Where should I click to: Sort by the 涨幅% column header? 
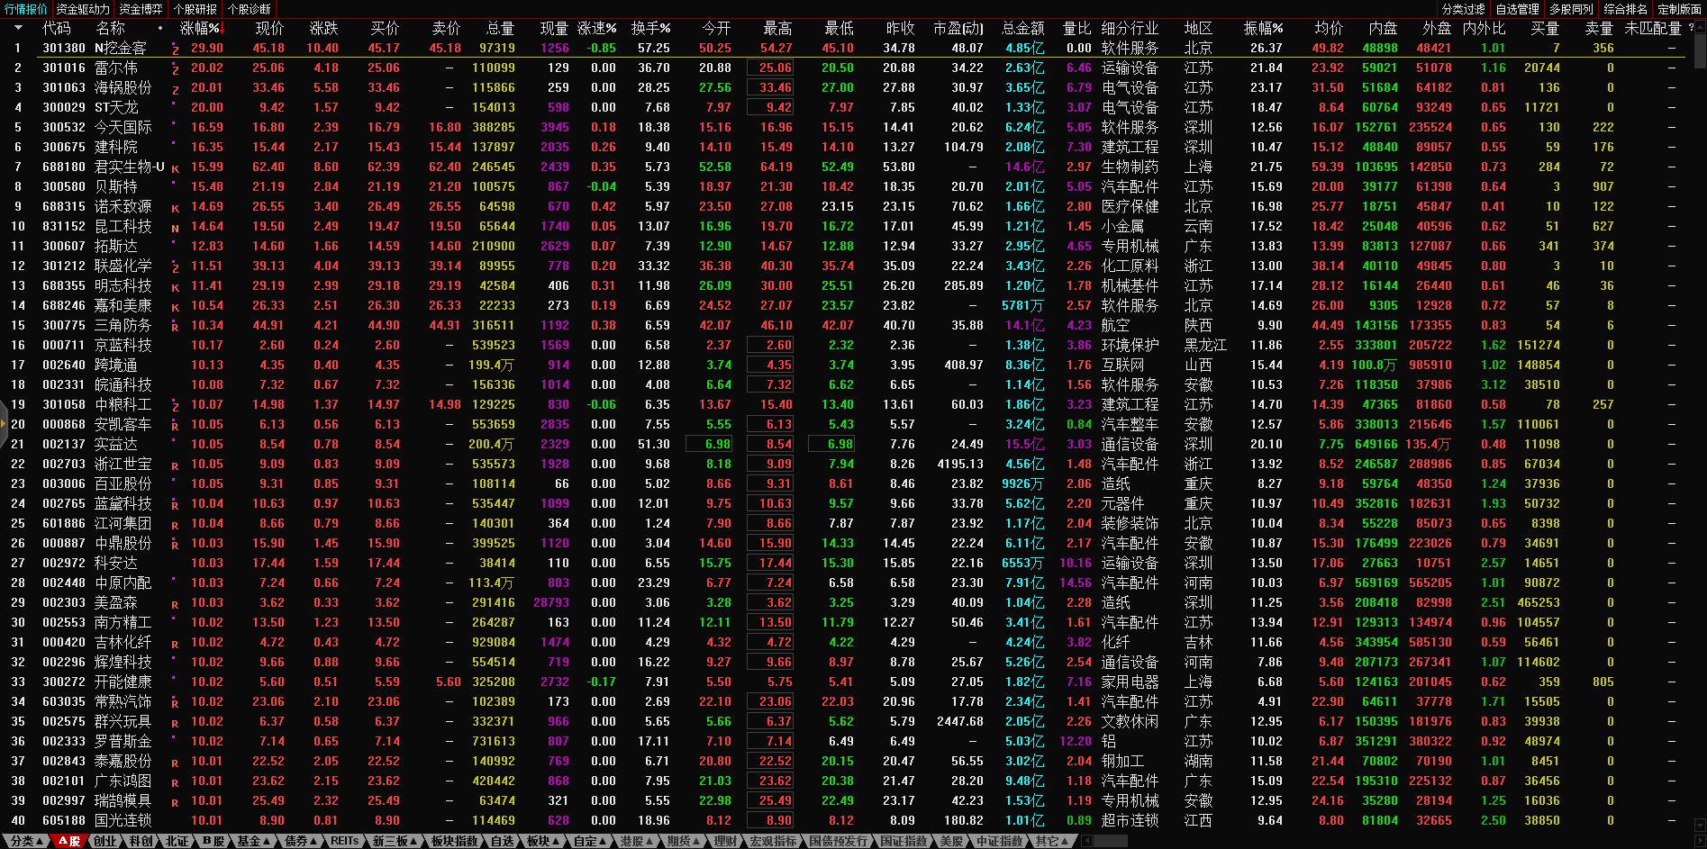click(200, 28)
